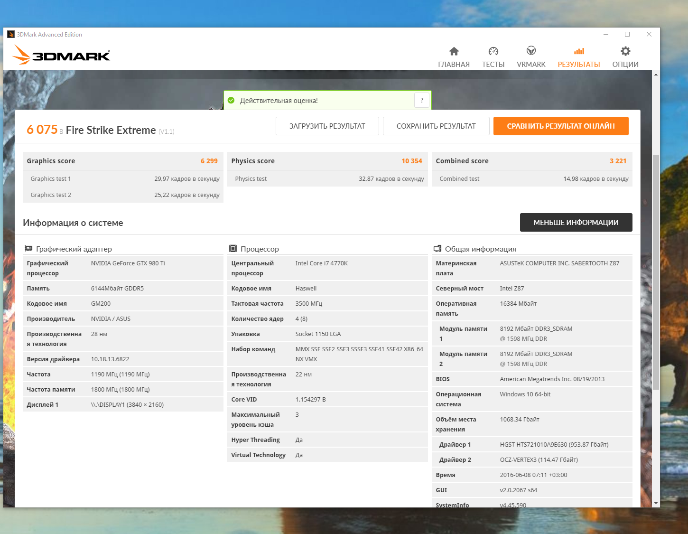Click the NVIDIA GeForce GTX 980 Ti value
Screen dimensions: 688x534
click(x=128, y=263)
